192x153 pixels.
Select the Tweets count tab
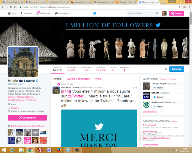point(57,69)
